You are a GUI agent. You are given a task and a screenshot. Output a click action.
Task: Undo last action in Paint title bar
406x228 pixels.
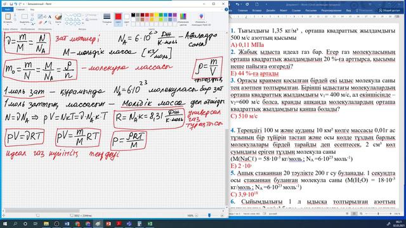[x=15, y=4]
